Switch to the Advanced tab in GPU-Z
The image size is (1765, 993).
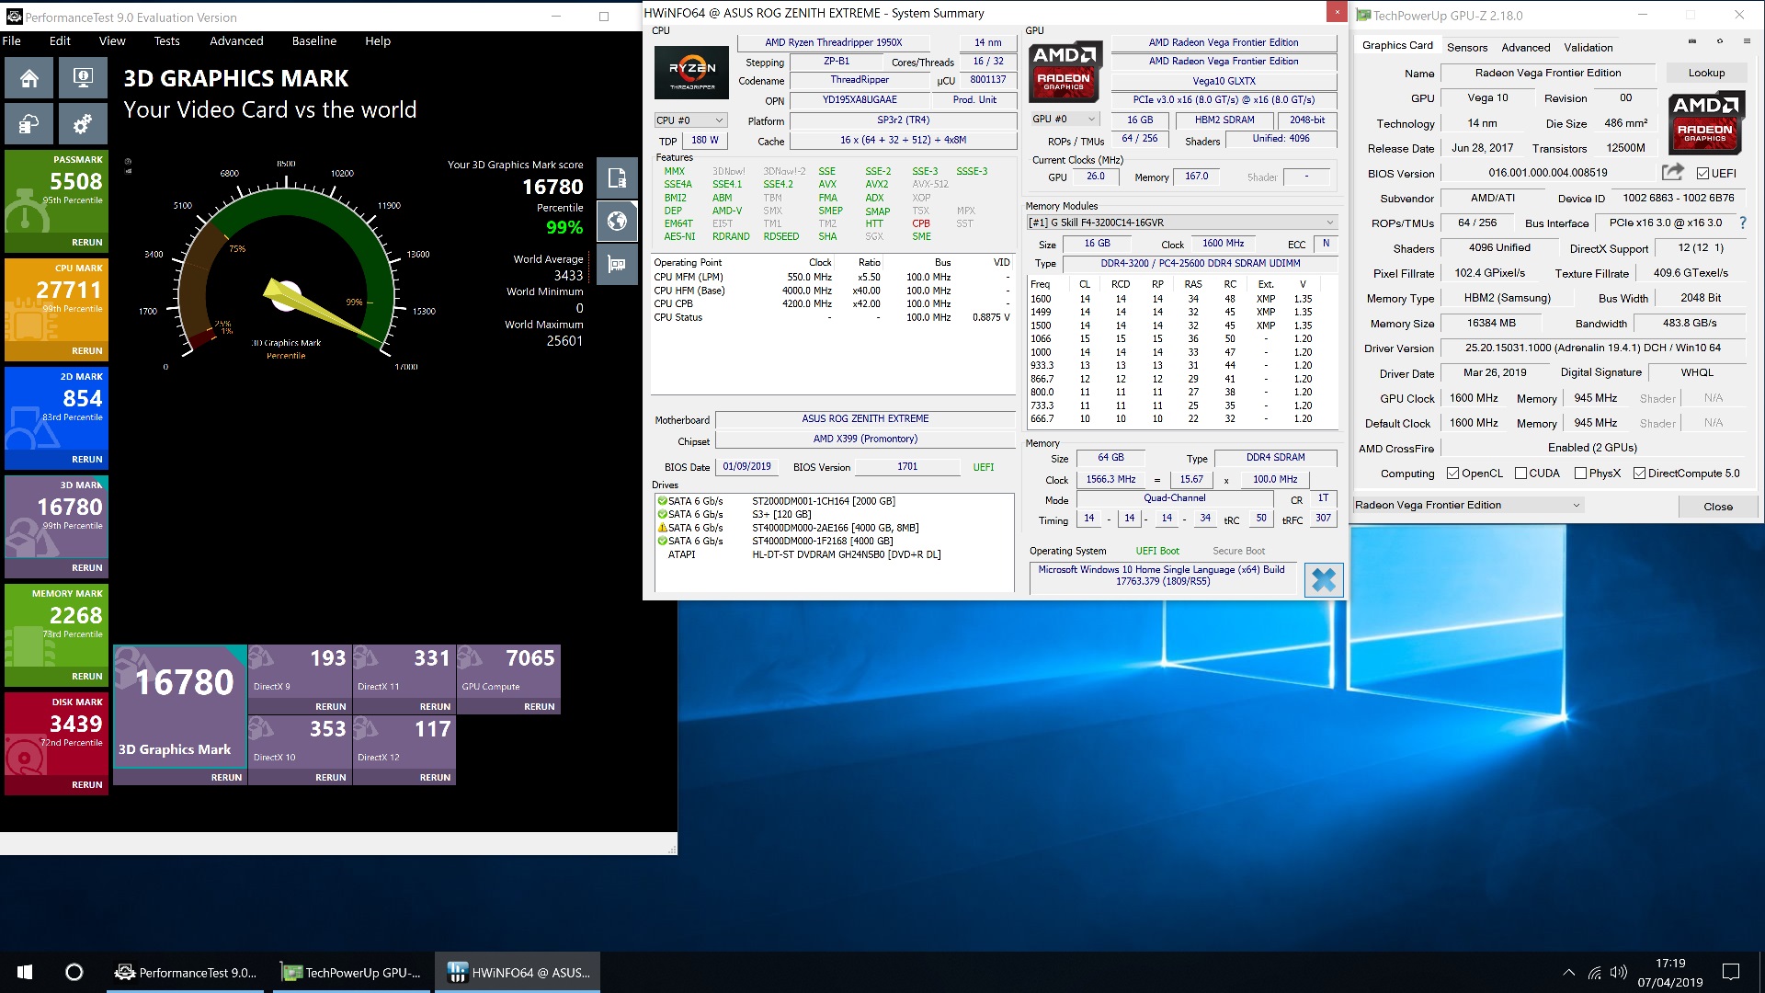(1525, 47)
